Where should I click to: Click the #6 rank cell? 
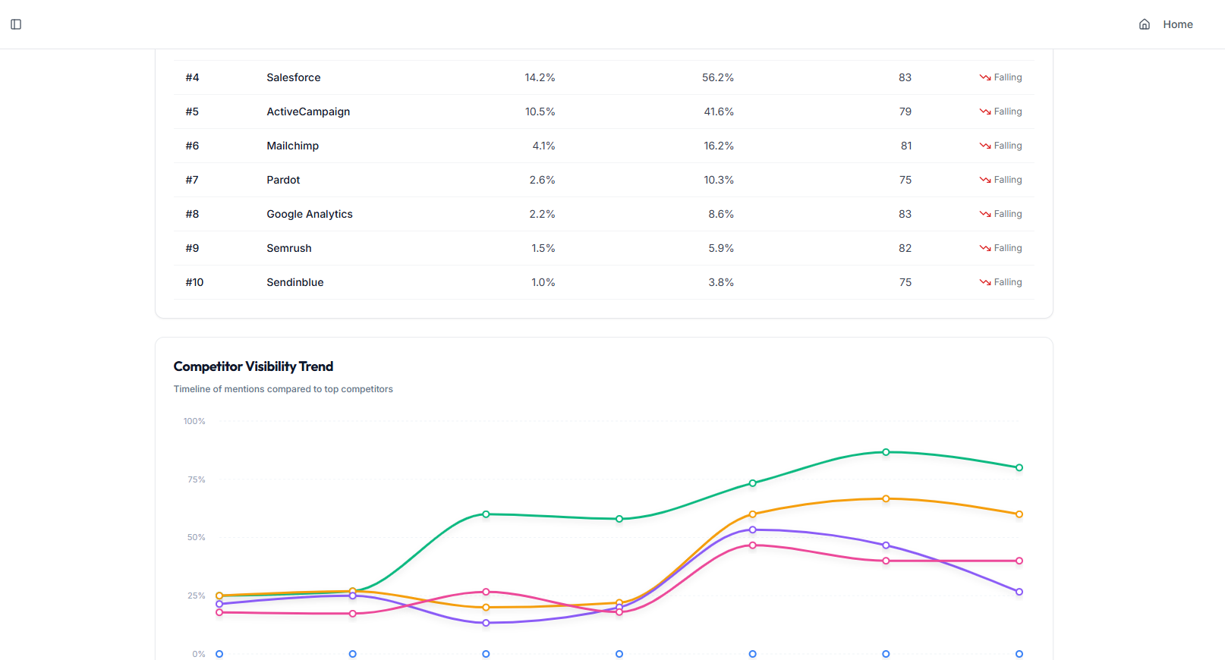[192, 146]
